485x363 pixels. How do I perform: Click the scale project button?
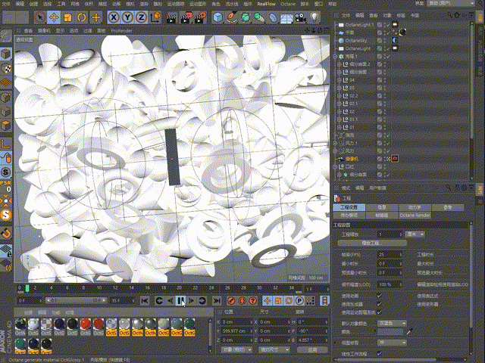coord(371,244)
